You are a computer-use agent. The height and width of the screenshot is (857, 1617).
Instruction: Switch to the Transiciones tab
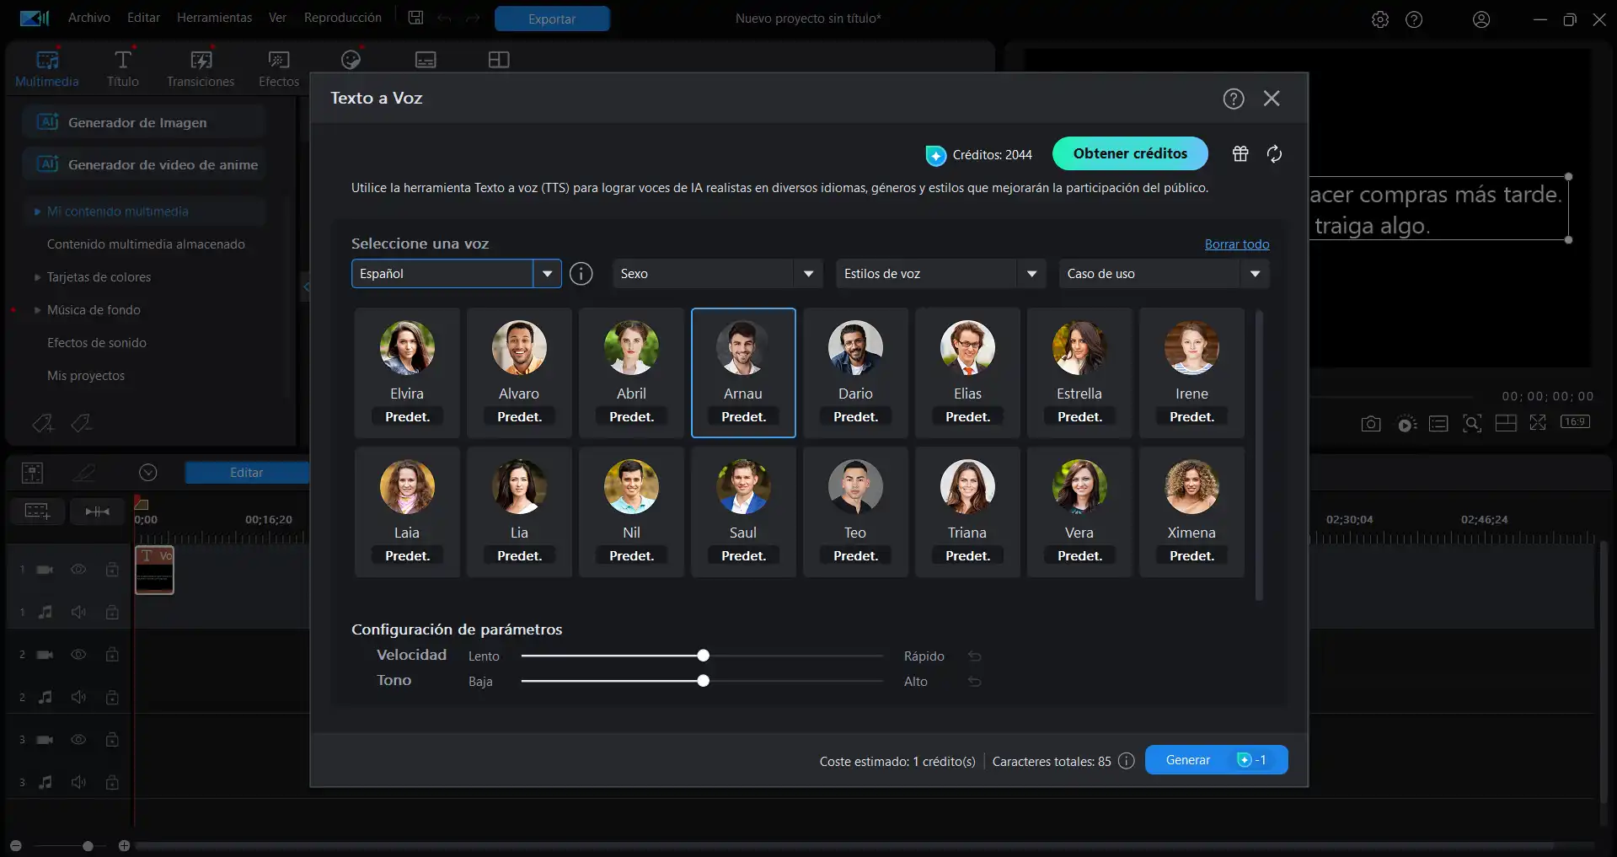[x=201, y=69]
